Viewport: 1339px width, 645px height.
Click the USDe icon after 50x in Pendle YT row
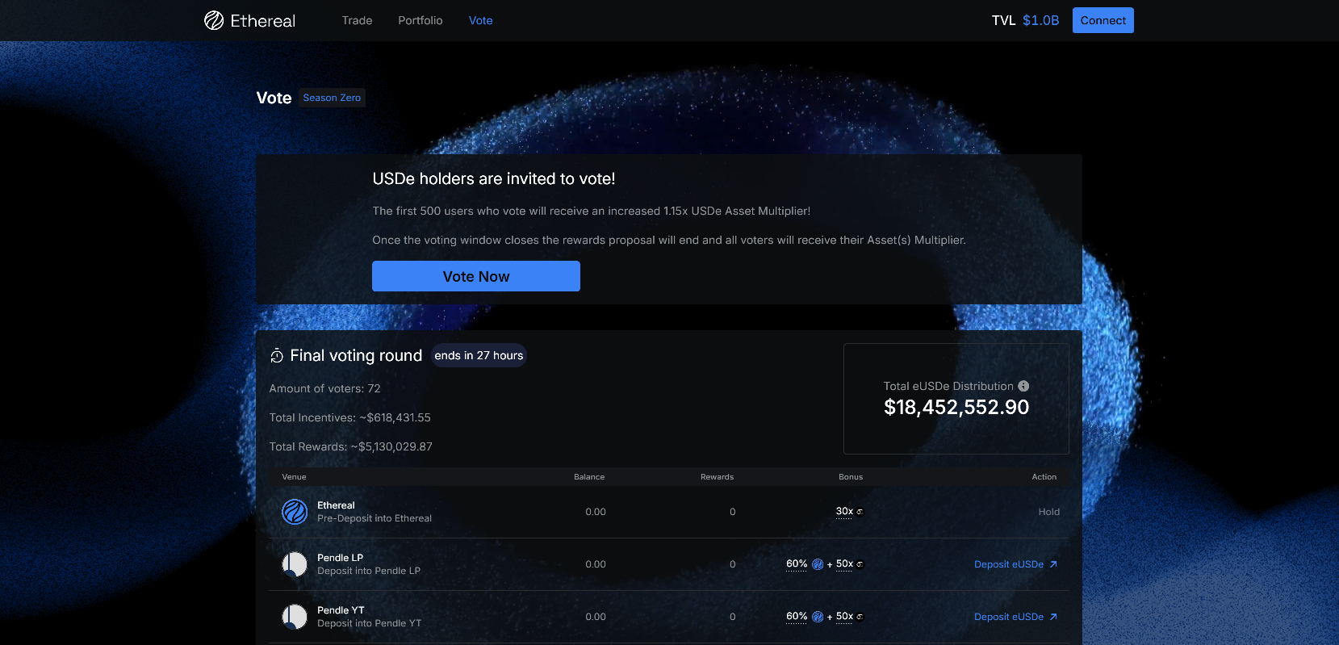point(860,617)
